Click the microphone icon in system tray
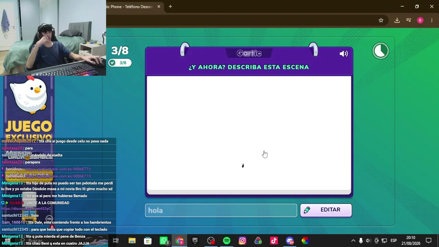This screenshot has height=247, width=439. pos(361,240)
